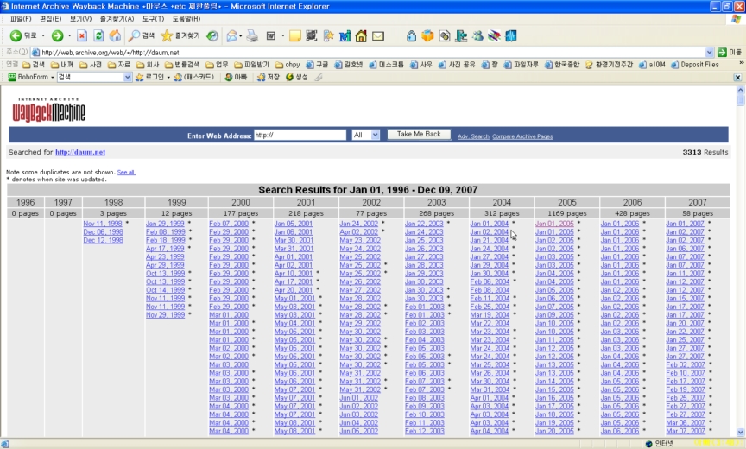The height and width of the screenshot is (449, 746).
Task: Click the orange box toolbar icon
Action: click(x=427, y=36)
